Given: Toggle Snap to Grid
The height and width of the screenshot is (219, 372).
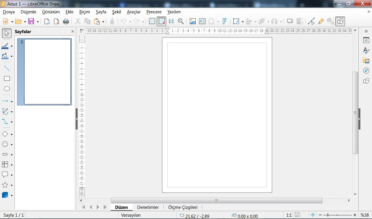Looking at the screenshot, I should (162, 21).
